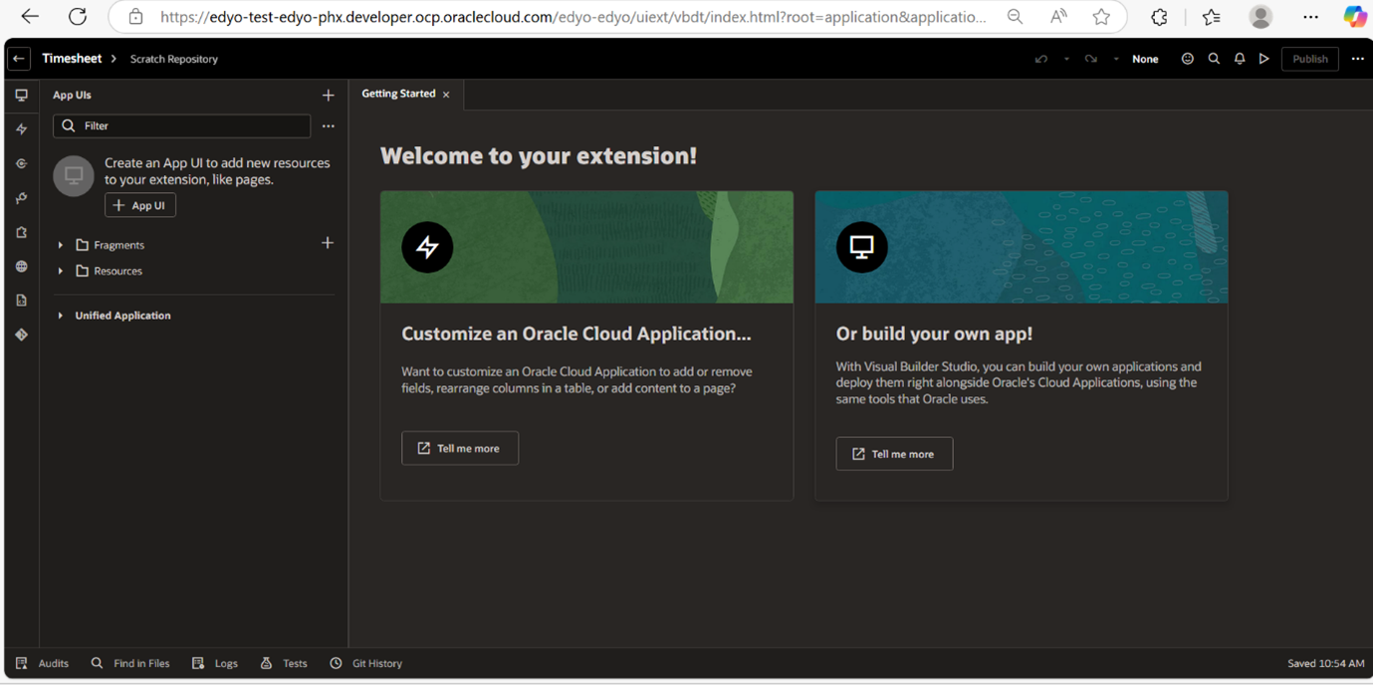
Task: Expand the Fragments folder
Action: coord(61,245)
